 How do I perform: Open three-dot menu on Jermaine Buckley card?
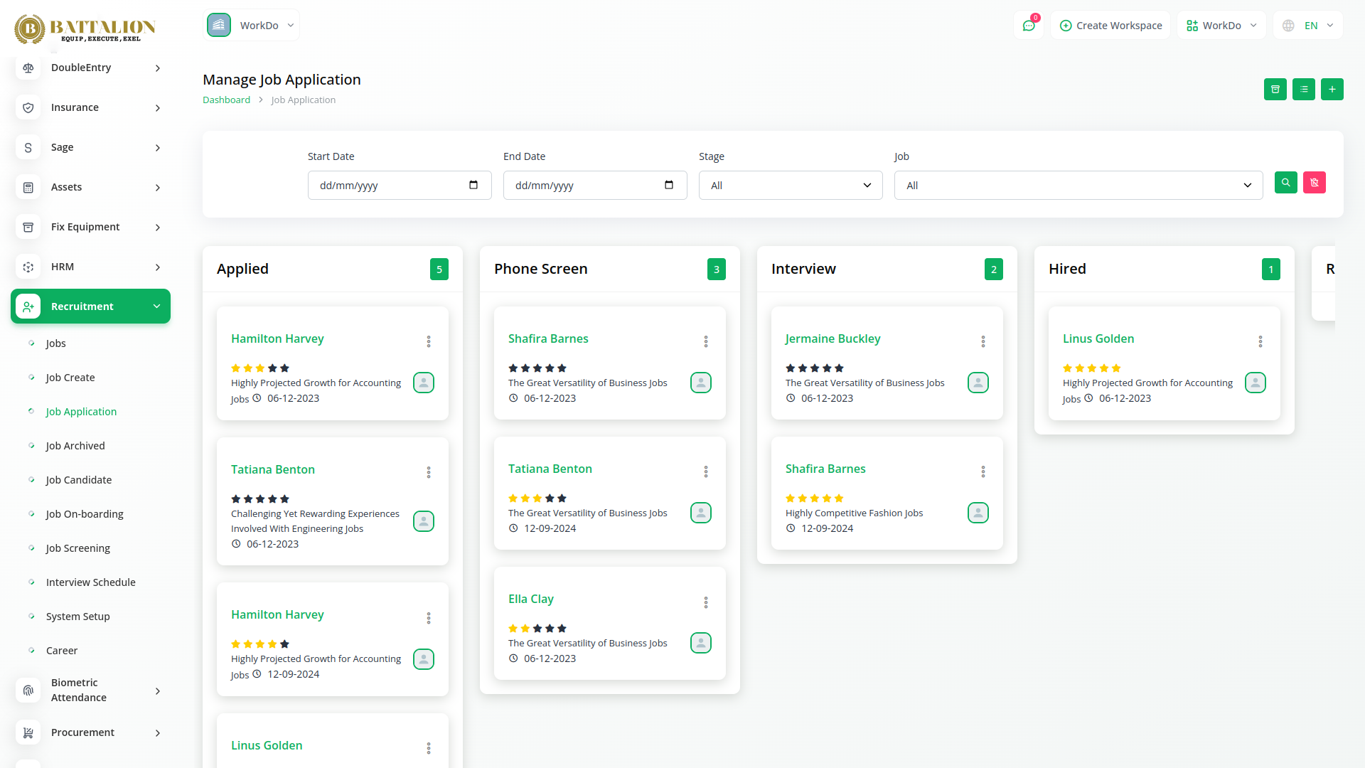983,341
